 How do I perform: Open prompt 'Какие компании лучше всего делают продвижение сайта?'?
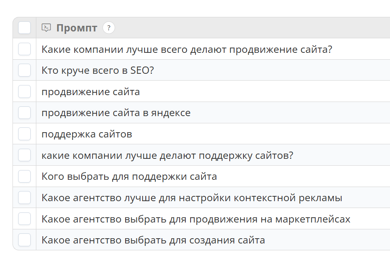[x=187, y=49]
